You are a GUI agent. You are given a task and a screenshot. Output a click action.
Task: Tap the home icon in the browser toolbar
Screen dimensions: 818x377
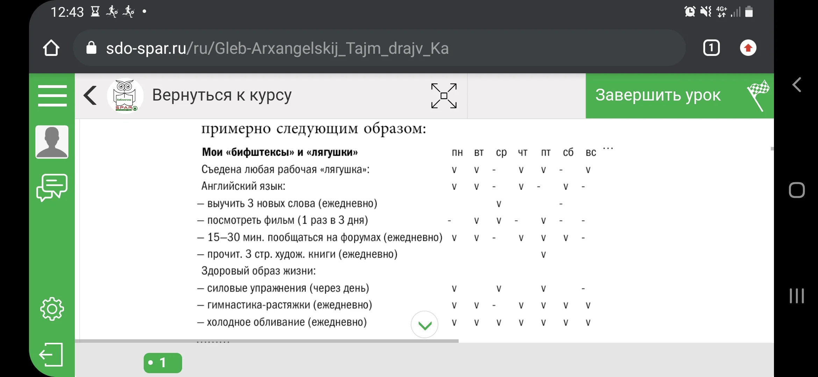[x=52, y=48]
